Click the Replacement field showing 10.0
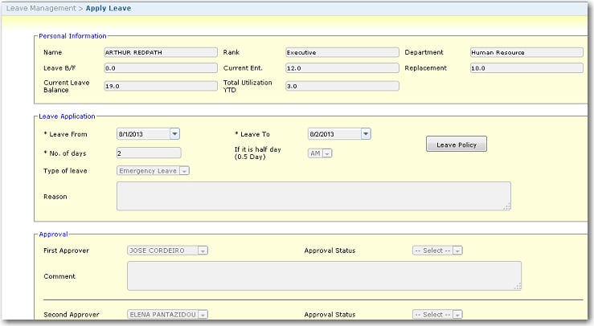This screenshot has height=326, width=594. (526, 68)
